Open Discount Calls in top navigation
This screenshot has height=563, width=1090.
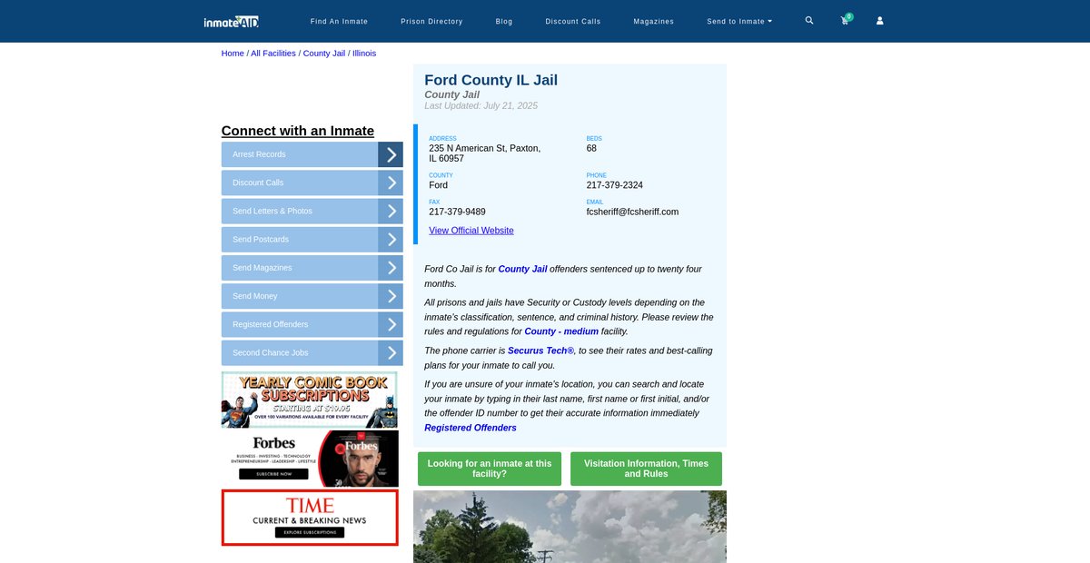pyautogui.click(x=573, y=21)
